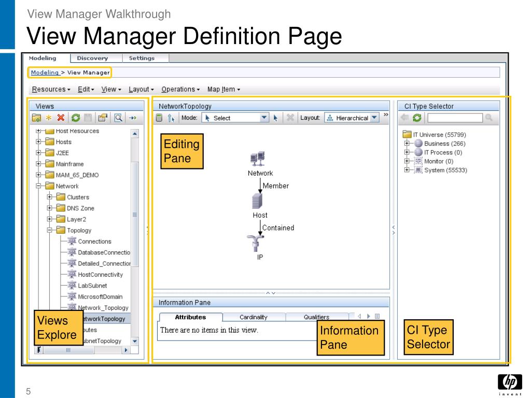Show more toolbar items via double chevron

386,115
